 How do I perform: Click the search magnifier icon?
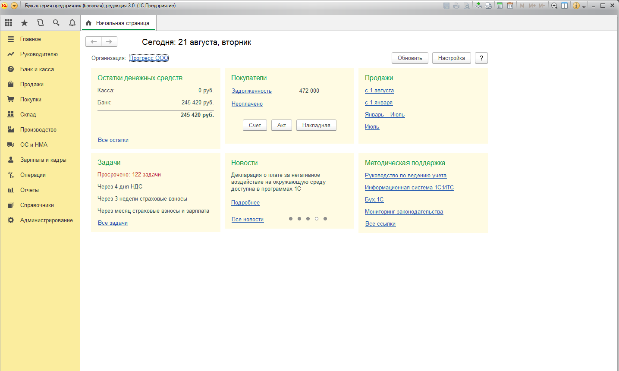point(56,23)
